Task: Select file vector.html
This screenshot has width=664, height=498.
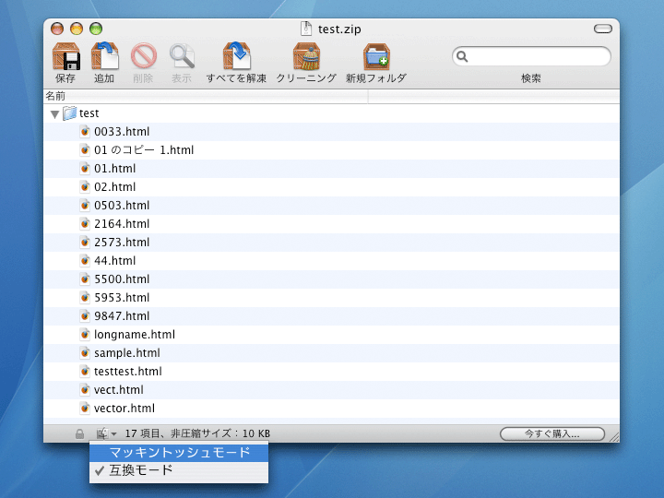Action: (x=331, y=409)
